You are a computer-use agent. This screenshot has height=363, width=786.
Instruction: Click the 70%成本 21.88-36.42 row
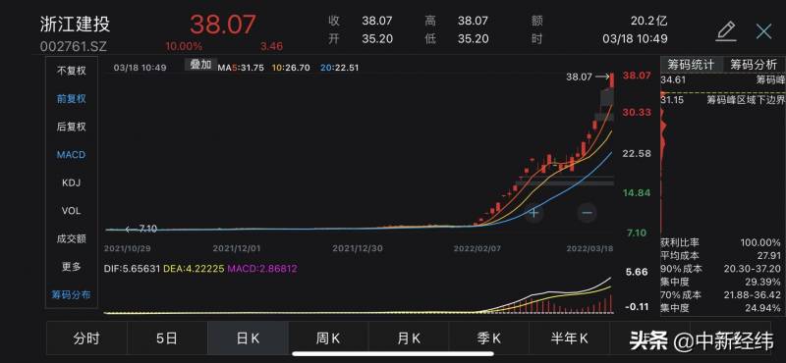(721, 295)
